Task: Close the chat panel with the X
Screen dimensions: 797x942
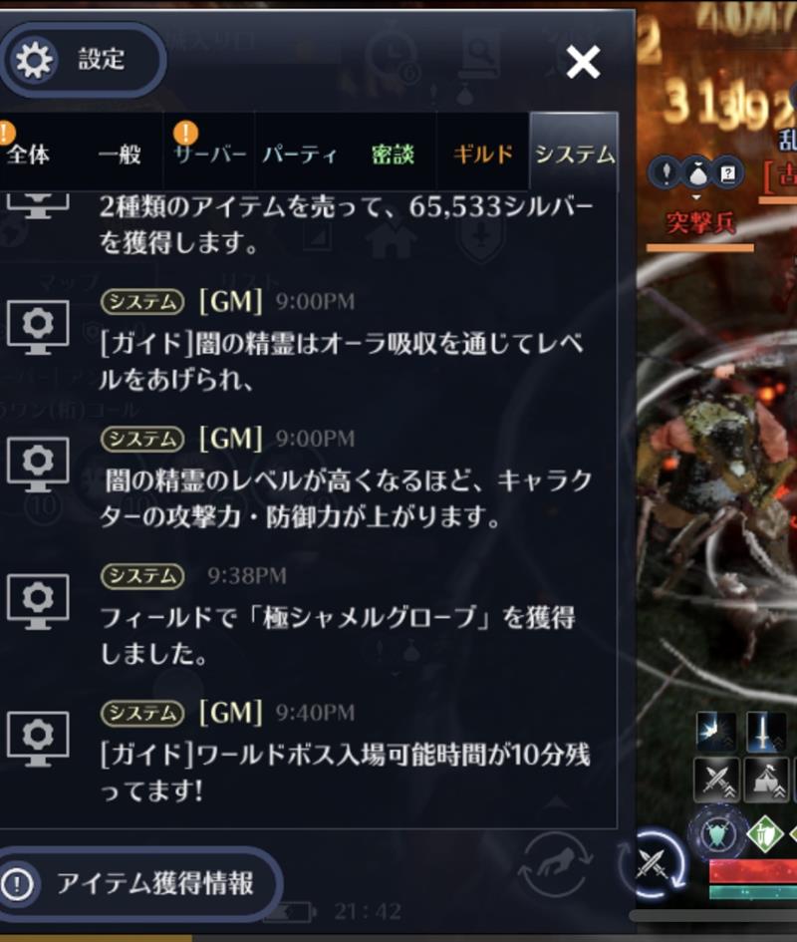Action: coord(583,62)
